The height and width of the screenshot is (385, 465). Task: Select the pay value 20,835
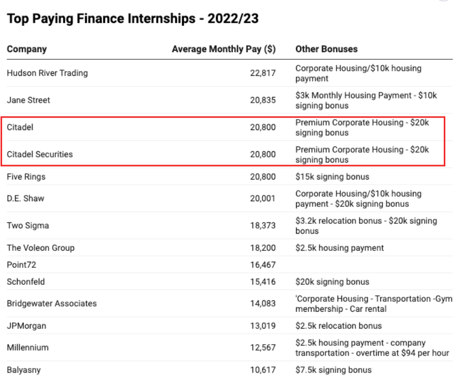[x=263, y=100]
